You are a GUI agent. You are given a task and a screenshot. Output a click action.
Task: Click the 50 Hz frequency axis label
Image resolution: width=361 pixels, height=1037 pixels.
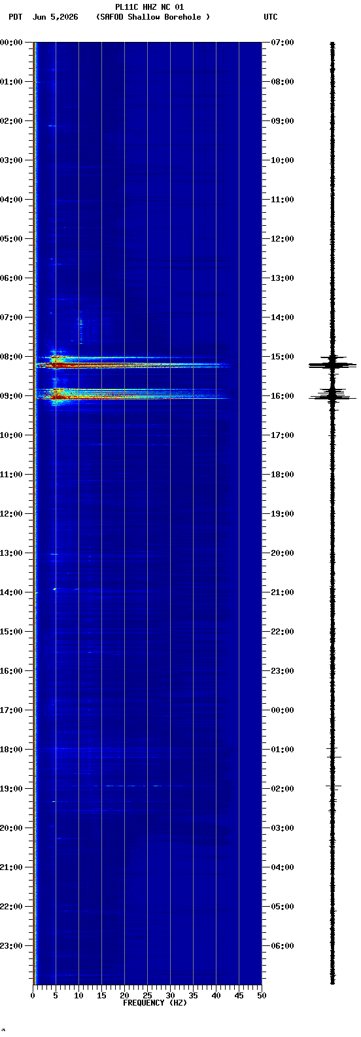pos(262,996)
